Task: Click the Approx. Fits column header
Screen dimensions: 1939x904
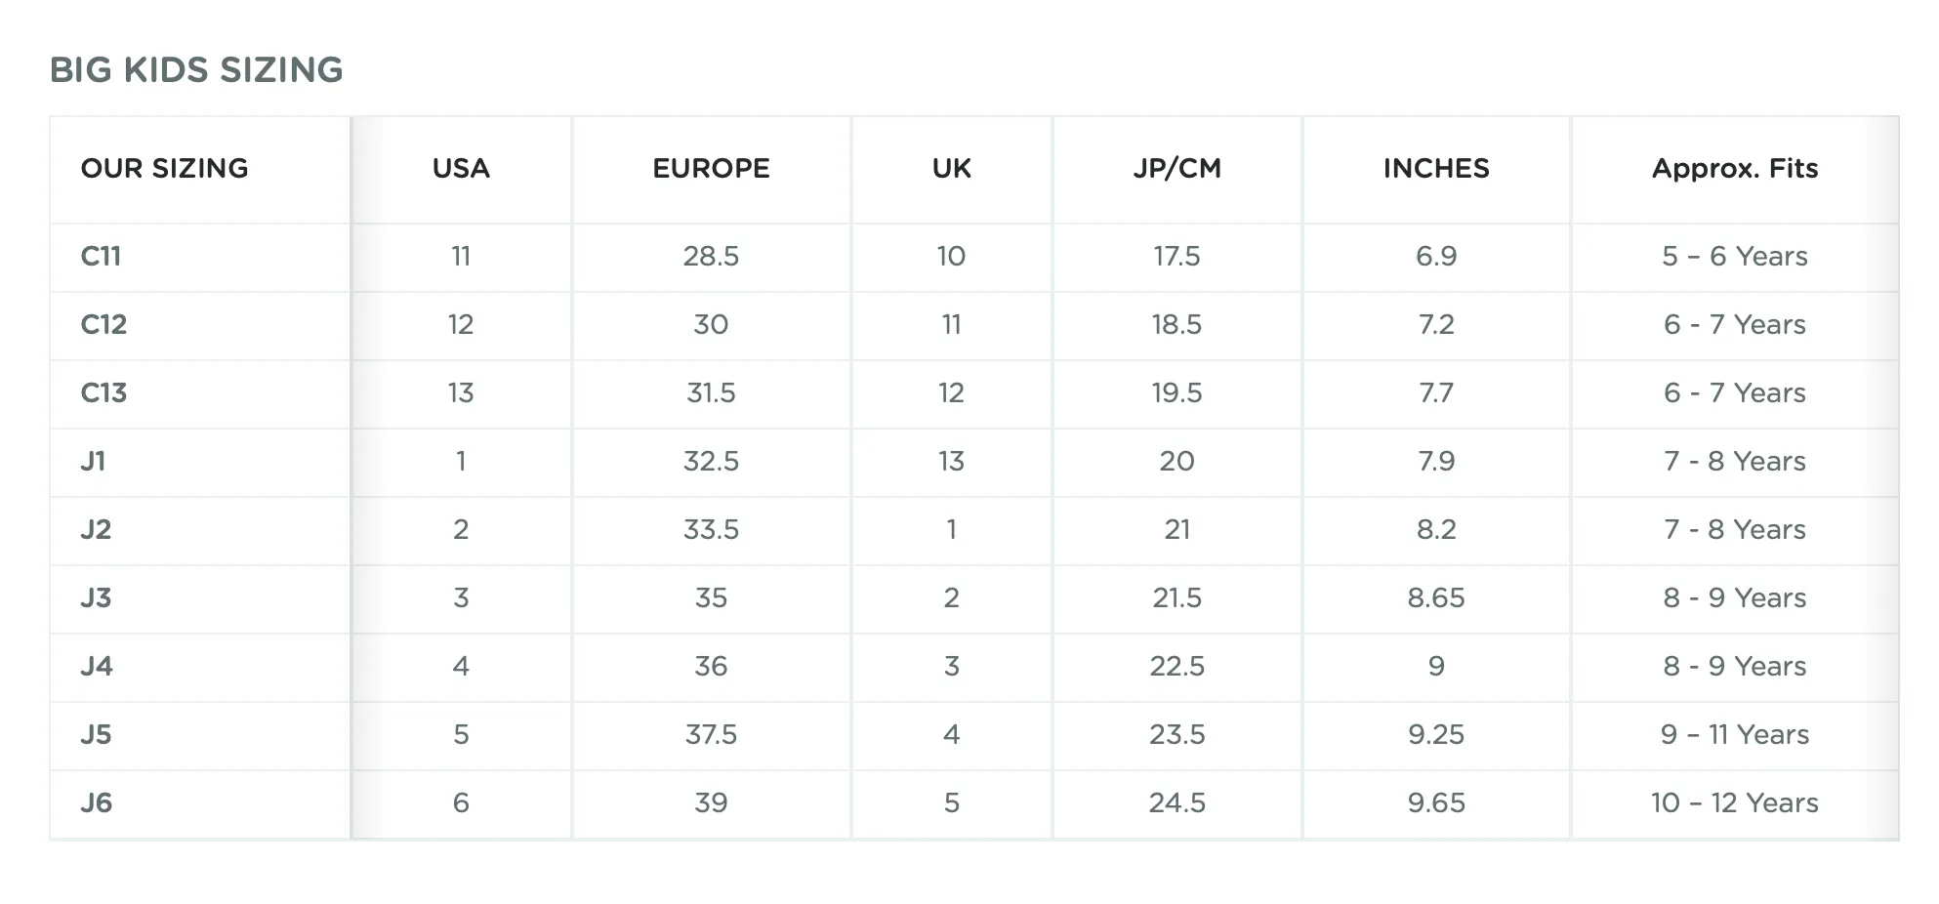Action: tap(1735, 169)
